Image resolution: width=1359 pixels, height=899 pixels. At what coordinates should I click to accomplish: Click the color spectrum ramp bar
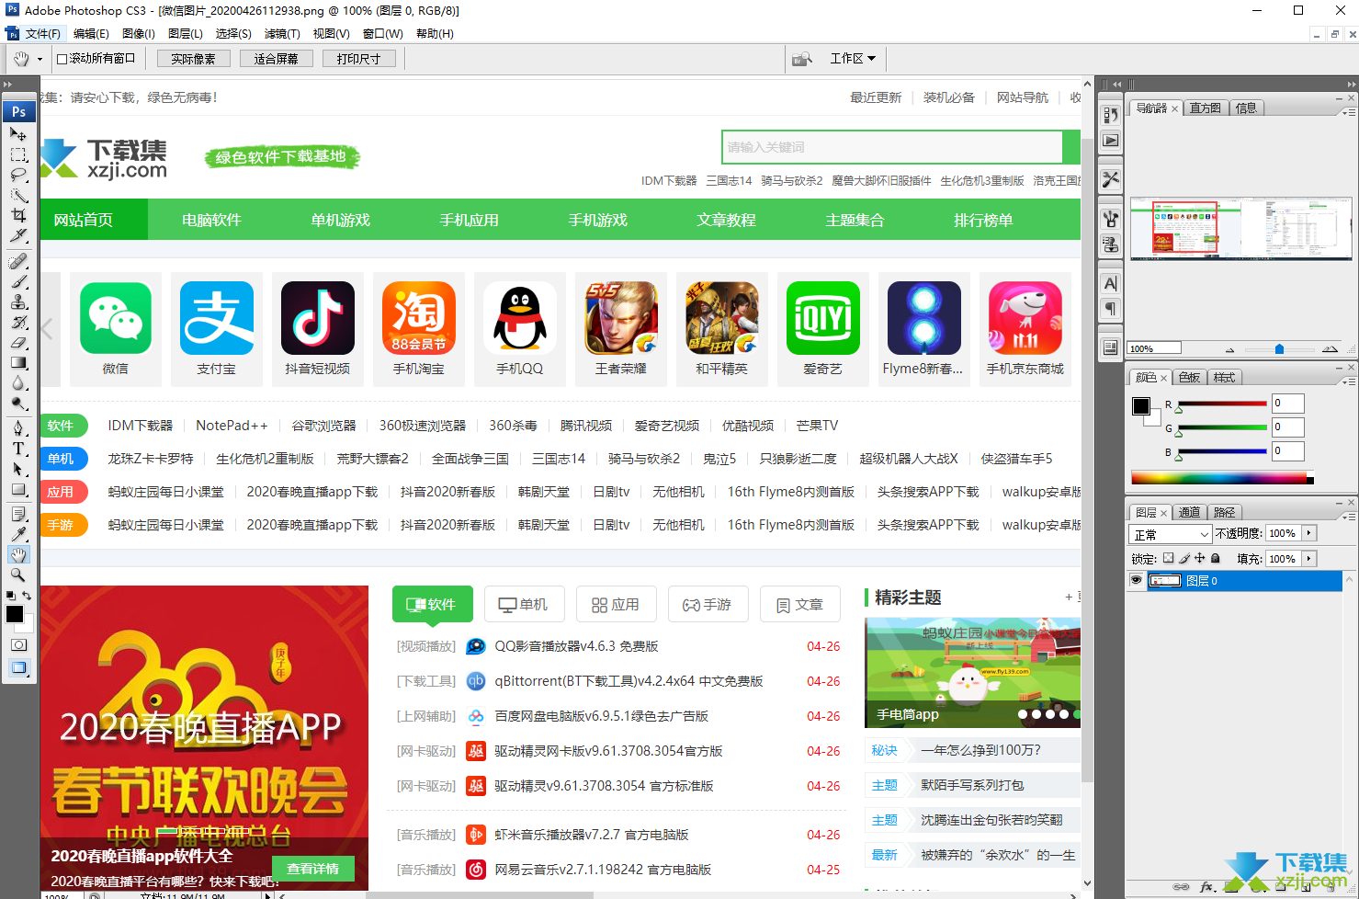[x=1222, y=478]
